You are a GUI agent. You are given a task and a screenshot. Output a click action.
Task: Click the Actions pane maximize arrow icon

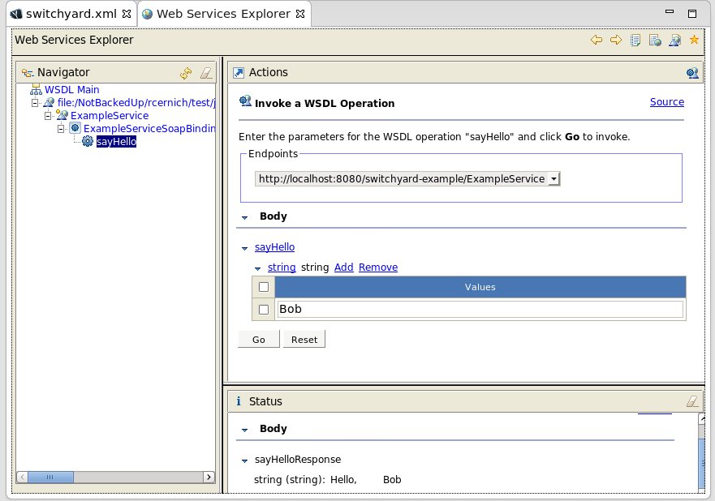[x=239, y=72]
